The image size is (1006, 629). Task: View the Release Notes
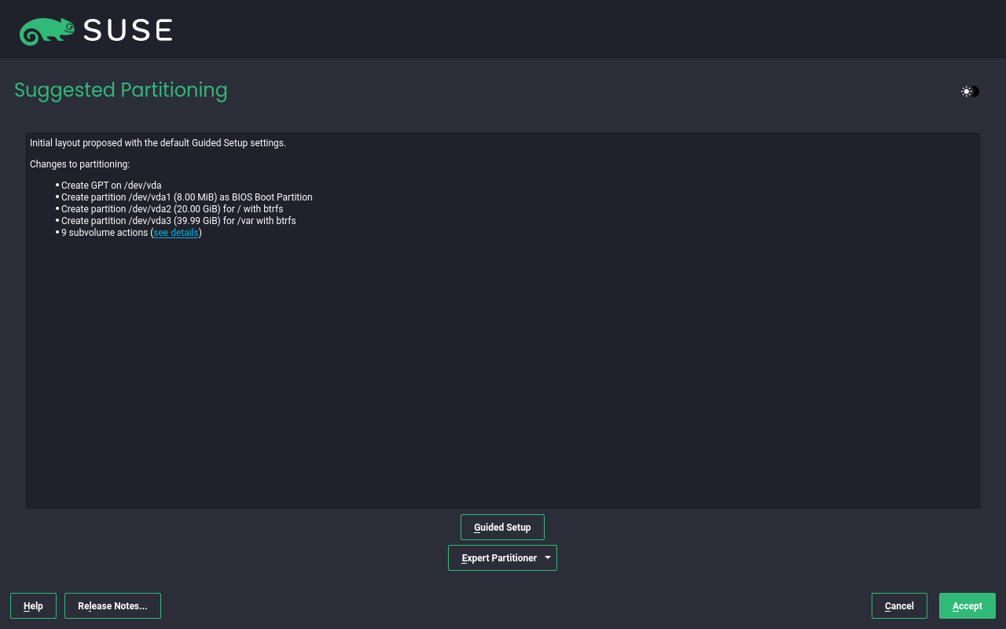(112, 606)
